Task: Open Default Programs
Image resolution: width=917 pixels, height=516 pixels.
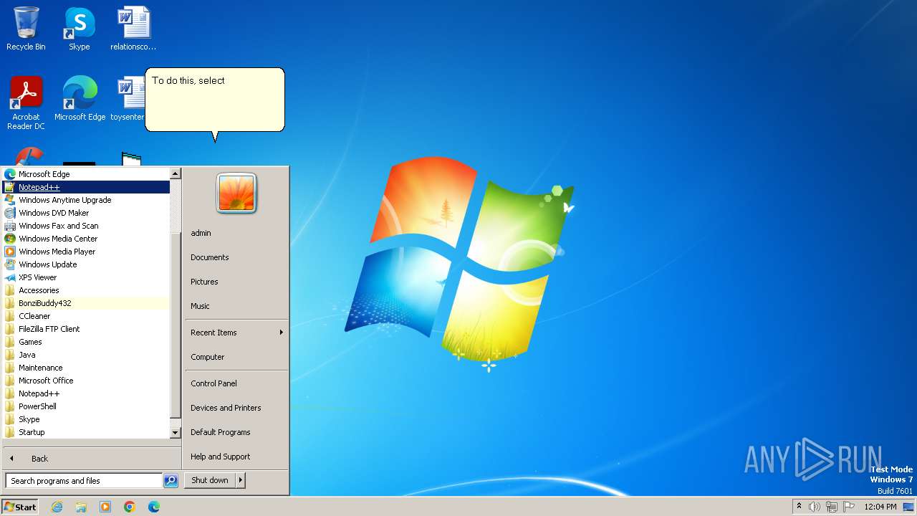Action: click(236, 432)
